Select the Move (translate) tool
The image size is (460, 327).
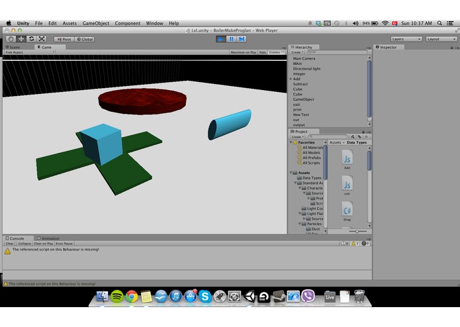21,39
